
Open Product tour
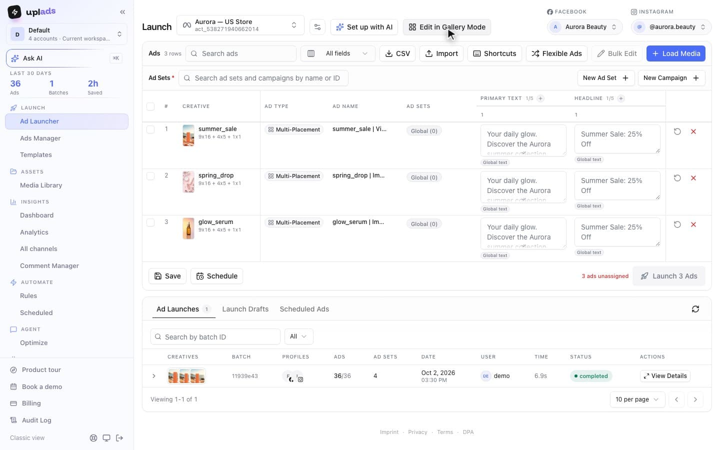click(x=41, y=370)
